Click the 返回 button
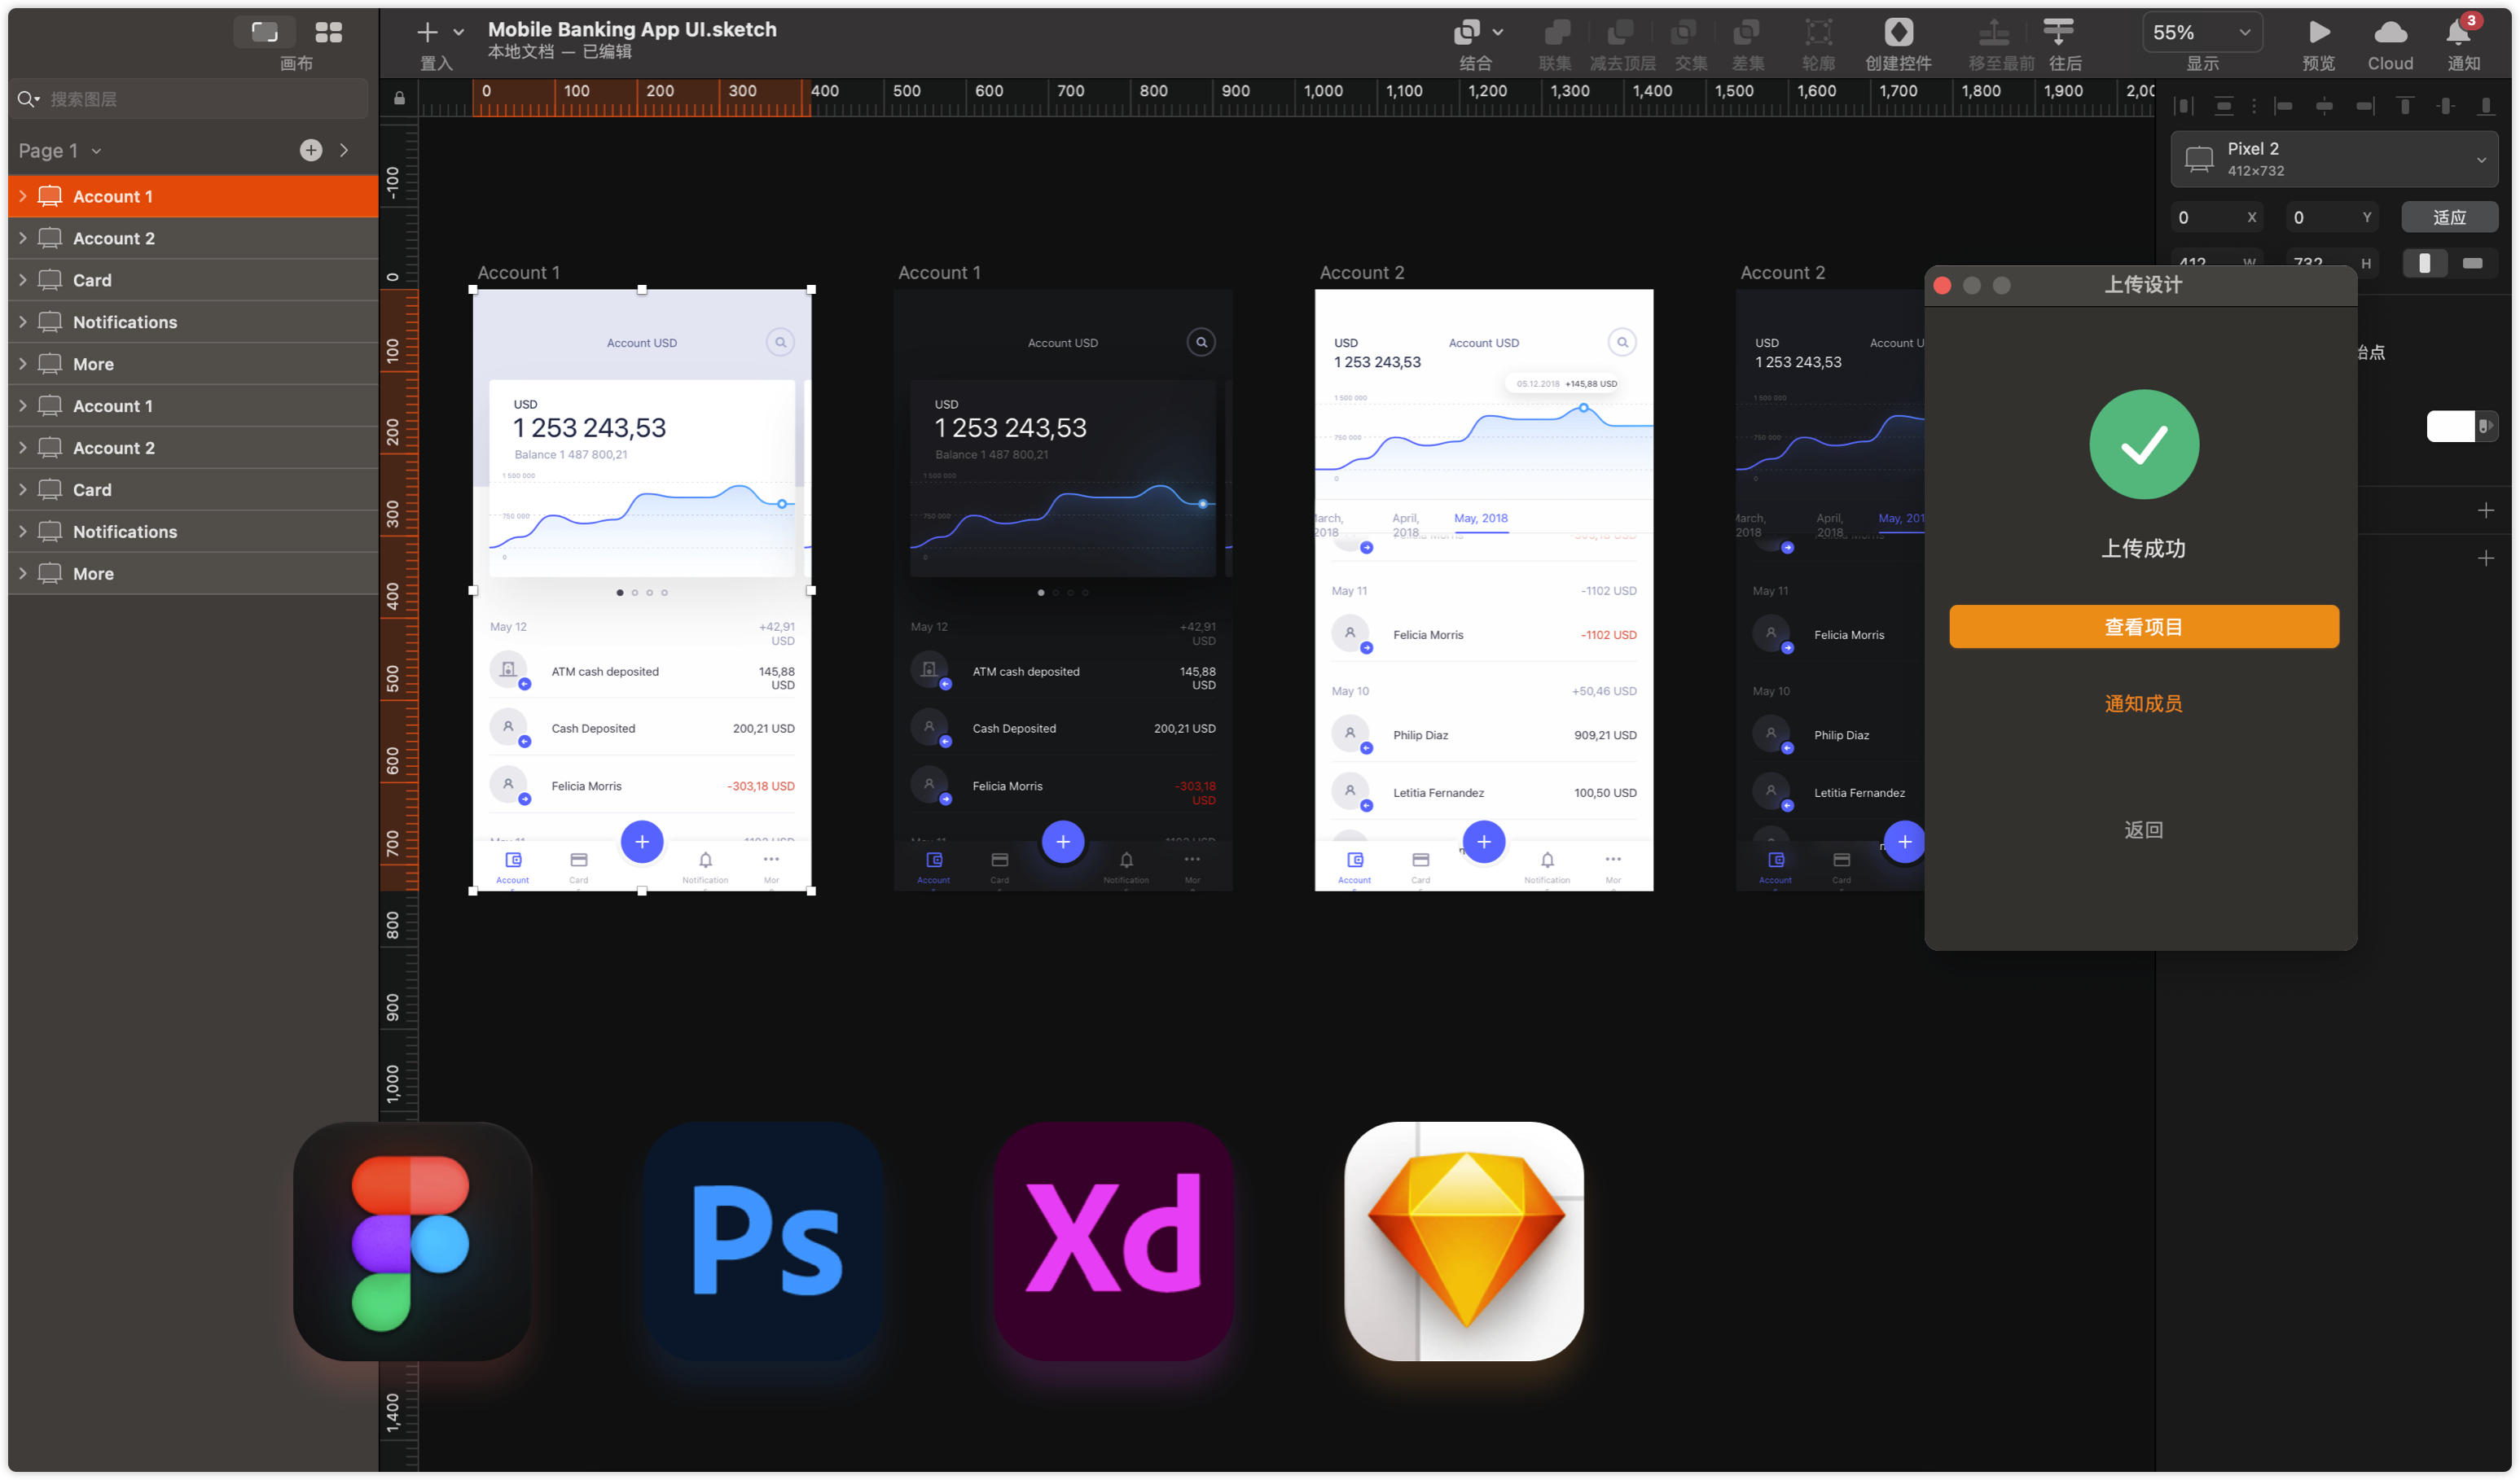The height and width of the screenshot is (1480, 2520). [x=2143, y=830]
